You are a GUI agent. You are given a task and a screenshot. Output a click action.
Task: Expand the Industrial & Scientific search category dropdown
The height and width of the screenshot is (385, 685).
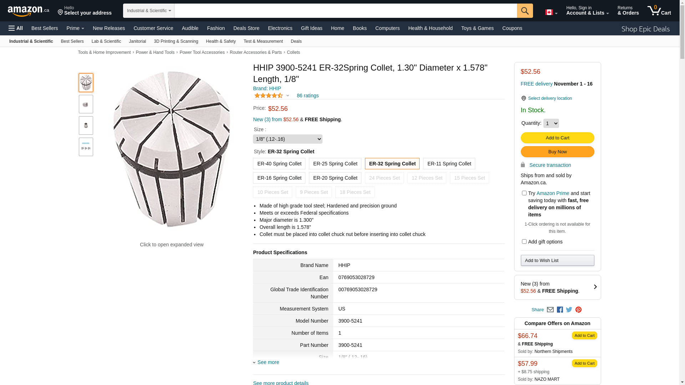[149, 11]
